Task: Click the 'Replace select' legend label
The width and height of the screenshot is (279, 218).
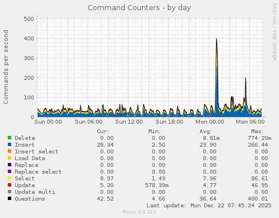Action: click(38, 172)
